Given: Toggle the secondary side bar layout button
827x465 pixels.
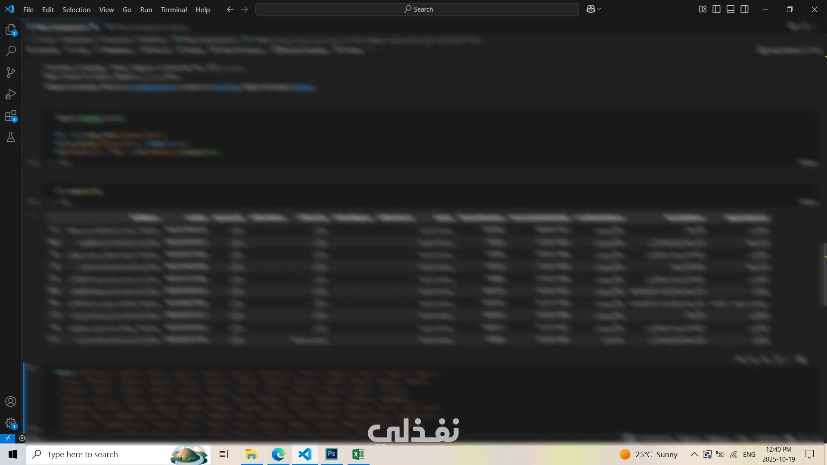Looking at the screenshot, I should [x=744, y=9].
